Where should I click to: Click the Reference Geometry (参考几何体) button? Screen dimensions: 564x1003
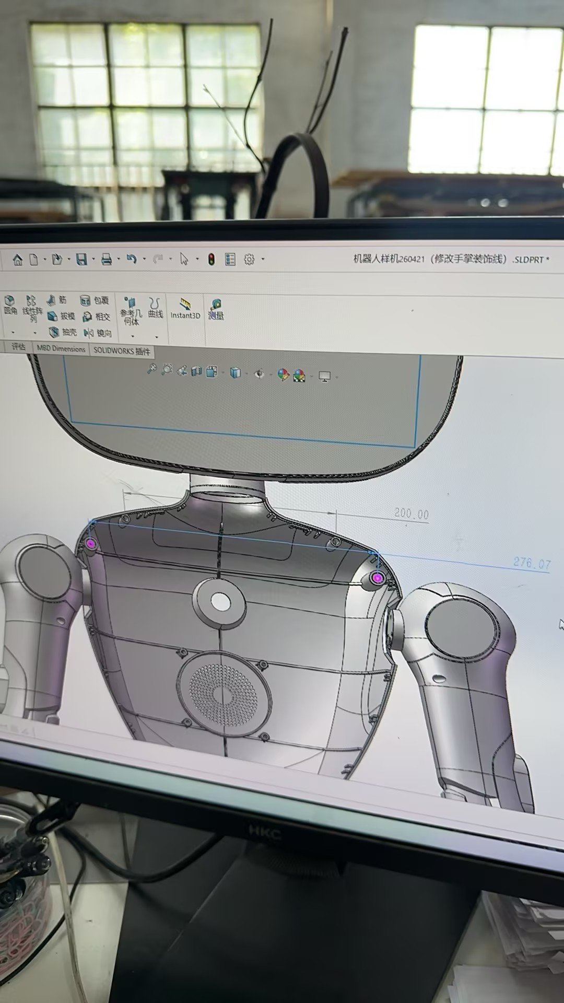pyautogui.click(x=131, y=311)
